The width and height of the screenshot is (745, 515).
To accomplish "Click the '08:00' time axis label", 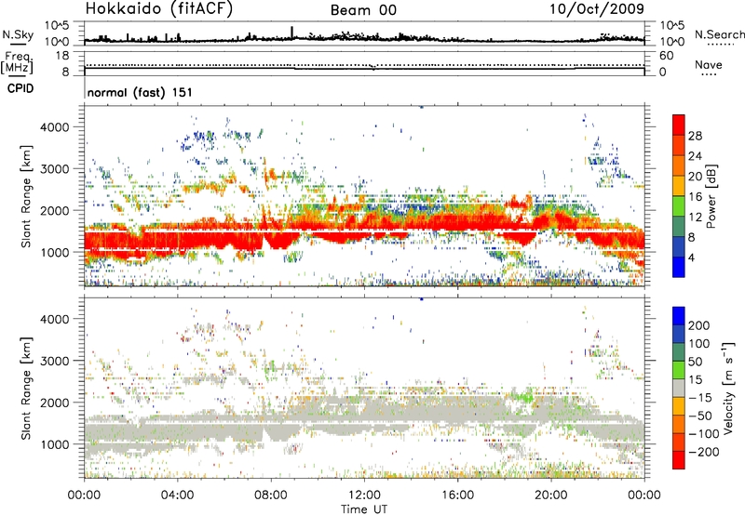I will pos(270,495).
